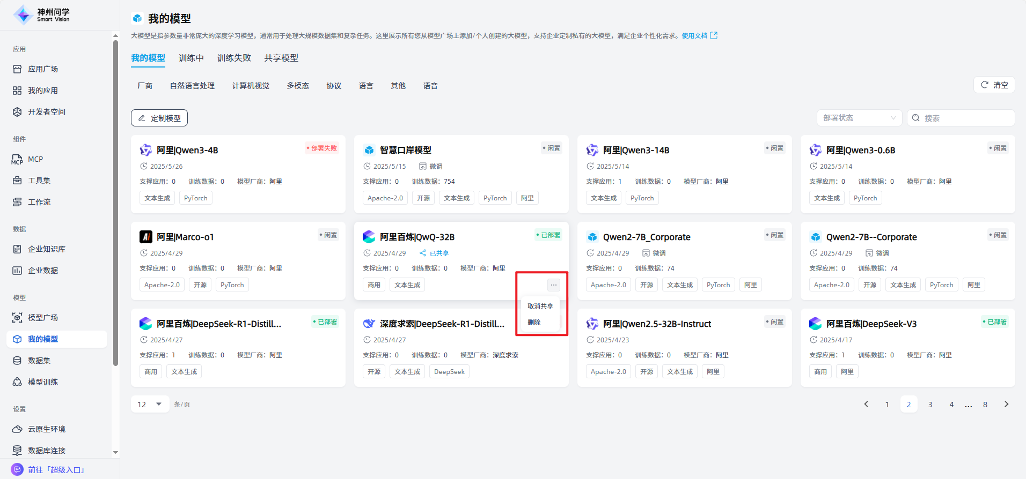Click the 工作流 sidebar icon
This screenshot has height=479, width=1026.
[x=17, y=202]
